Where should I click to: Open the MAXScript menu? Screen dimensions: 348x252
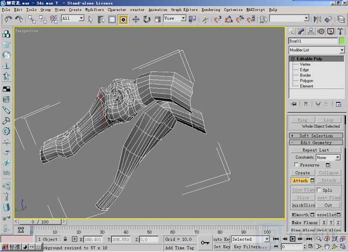(255, 10)
